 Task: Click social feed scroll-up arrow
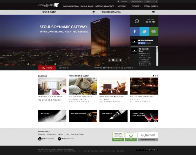click(x=157, y=47)
